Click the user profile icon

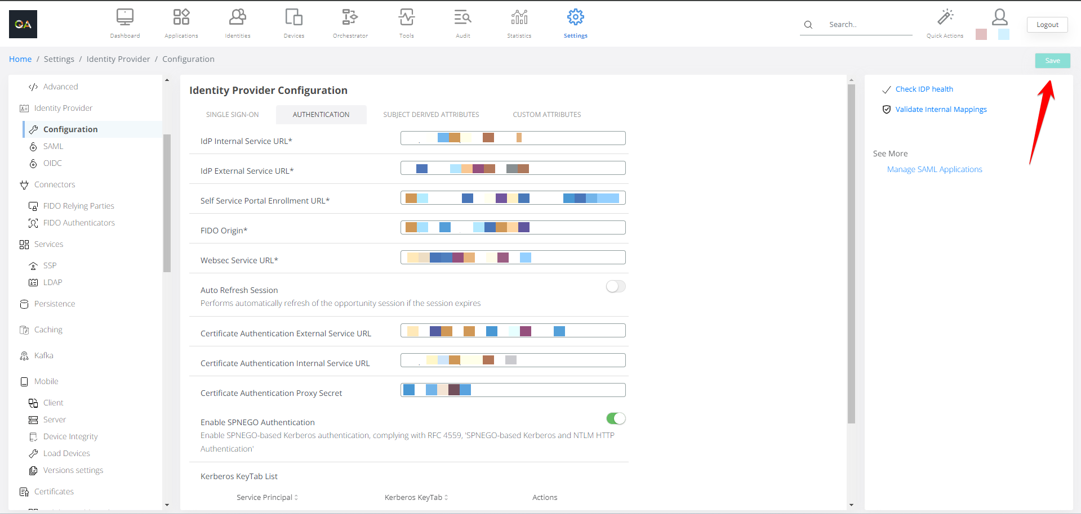[x=999, y=17]
